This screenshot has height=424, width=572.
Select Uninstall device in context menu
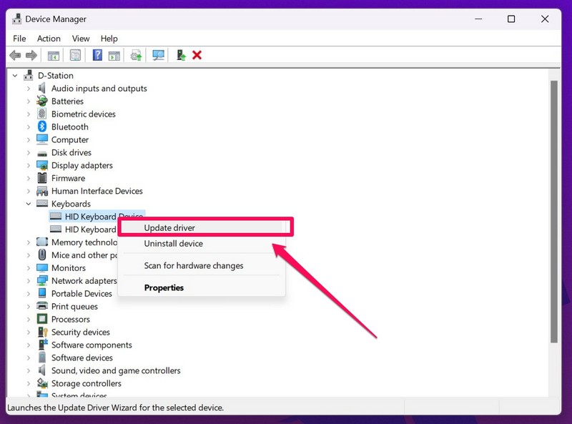(x=173, y=244)
